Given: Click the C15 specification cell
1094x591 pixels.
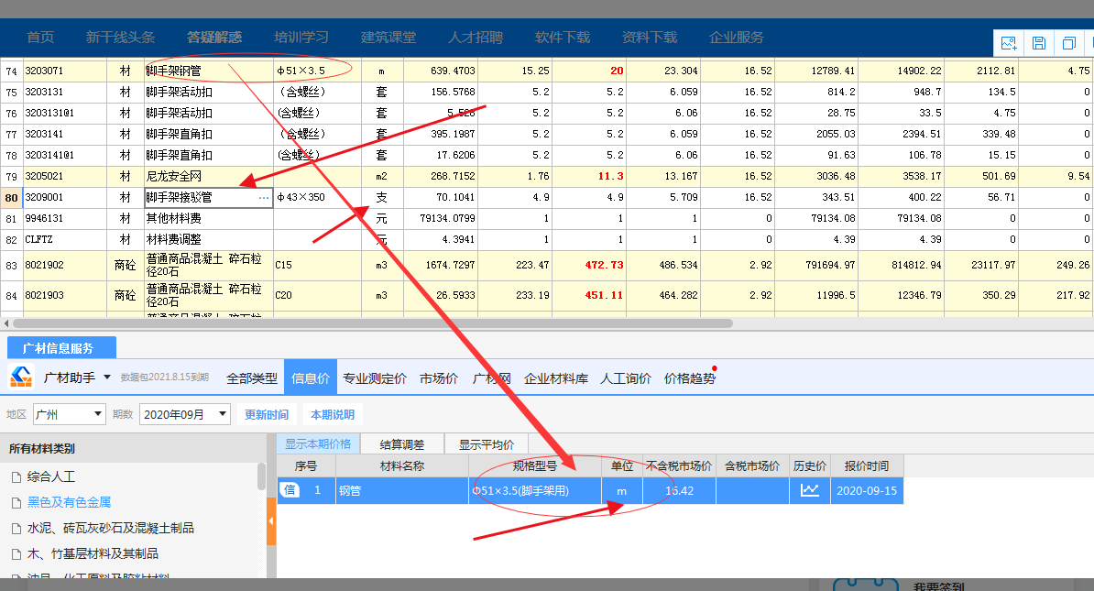Looking at the screenshot, I should pos(317,265).
